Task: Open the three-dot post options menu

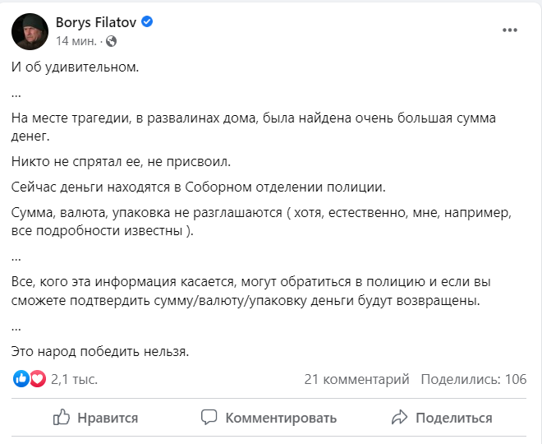Action: point(510,30)
